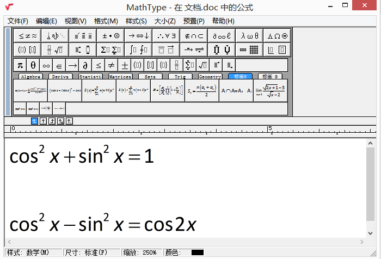Open the 大小(Z) menu

click(165, 21)
